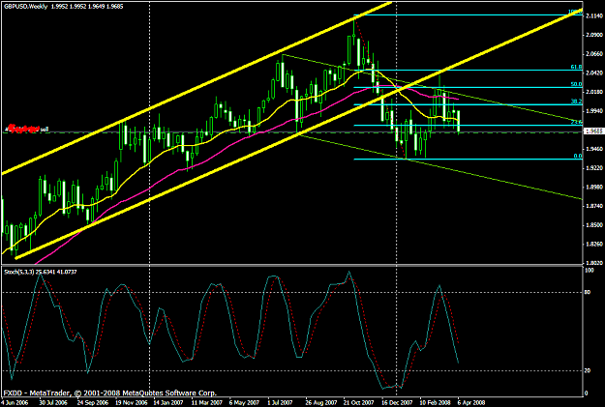The image size is (605, 407).
Task: Click the current price tag 1.9685
Action: pyautogui.click(x=593, y=131)
